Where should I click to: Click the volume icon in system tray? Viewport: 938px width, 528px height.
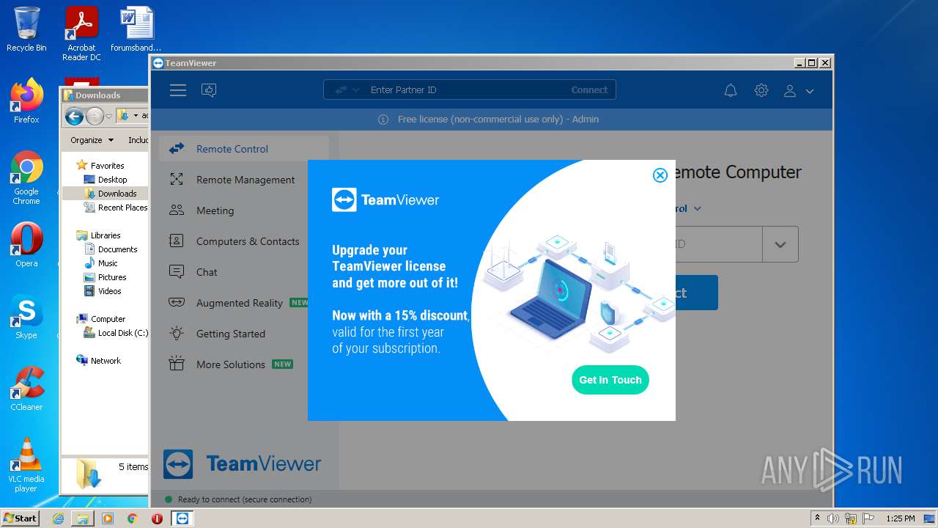coord(833,518)
